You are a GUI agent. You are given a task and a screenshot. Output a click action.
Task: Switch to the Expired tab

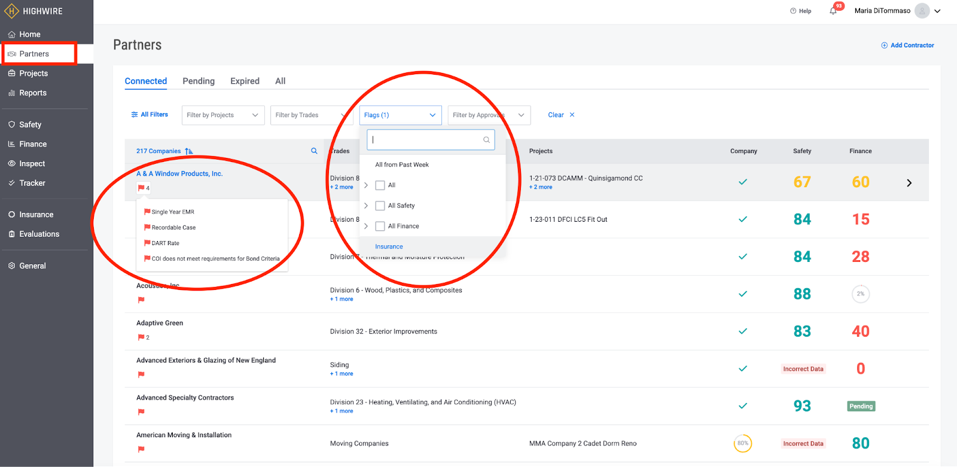245,81
